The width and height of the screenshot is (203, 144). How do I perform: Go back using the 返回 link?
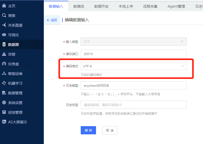click(52, 20)
